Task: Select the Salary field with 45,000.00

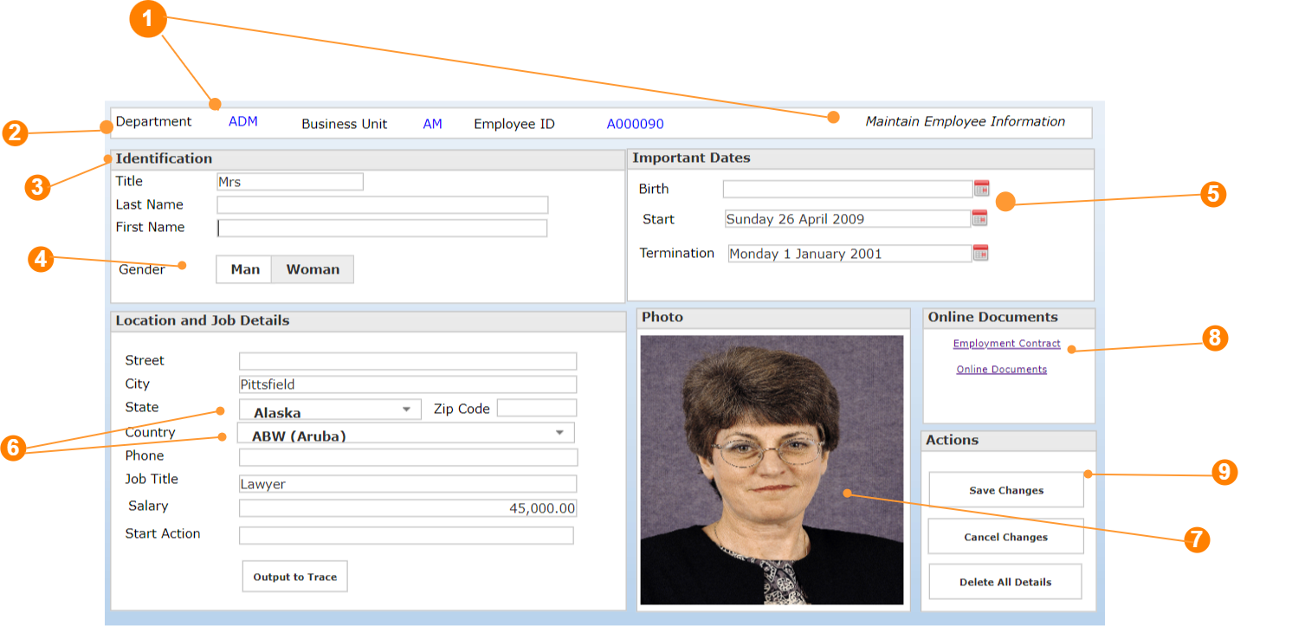Action: (x=407, y=508)
